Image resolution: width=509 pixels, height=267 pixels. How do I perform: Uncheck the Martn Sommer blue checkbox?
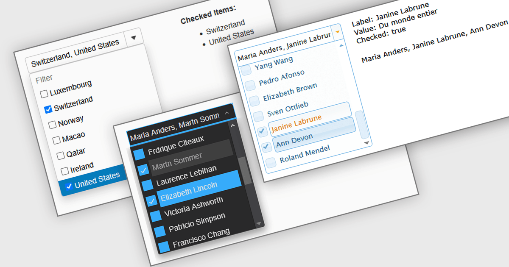pyautogui.click(x=143, y=170)
